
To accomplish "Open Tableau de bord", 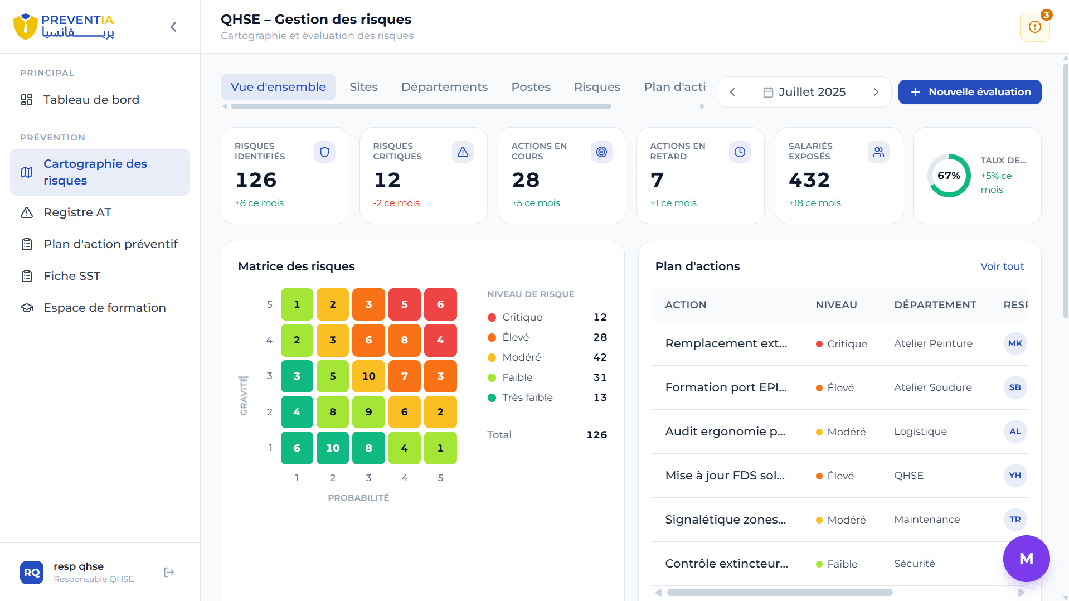I will point(100,100).
